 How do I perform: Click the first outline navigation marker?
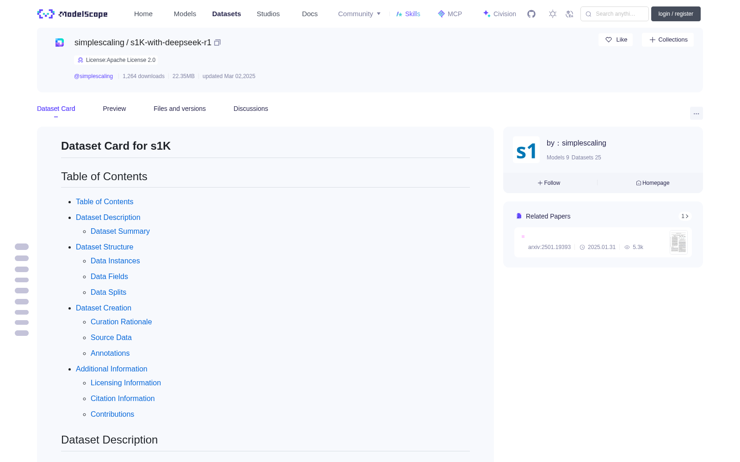point(22,247)
